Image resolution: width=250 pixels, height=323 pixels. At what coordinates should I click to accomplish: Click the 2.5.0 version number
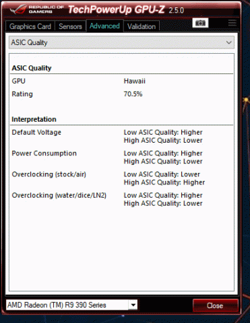point(177,10)
